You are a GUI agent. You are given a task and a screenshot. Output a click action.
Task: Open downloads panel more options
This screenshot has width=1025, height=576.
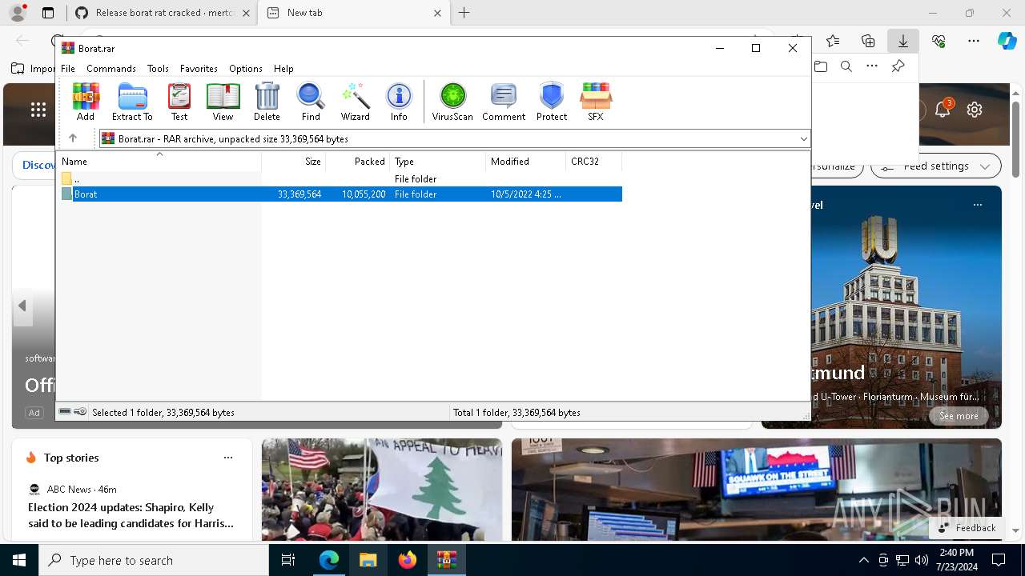[x=872, y=66]
